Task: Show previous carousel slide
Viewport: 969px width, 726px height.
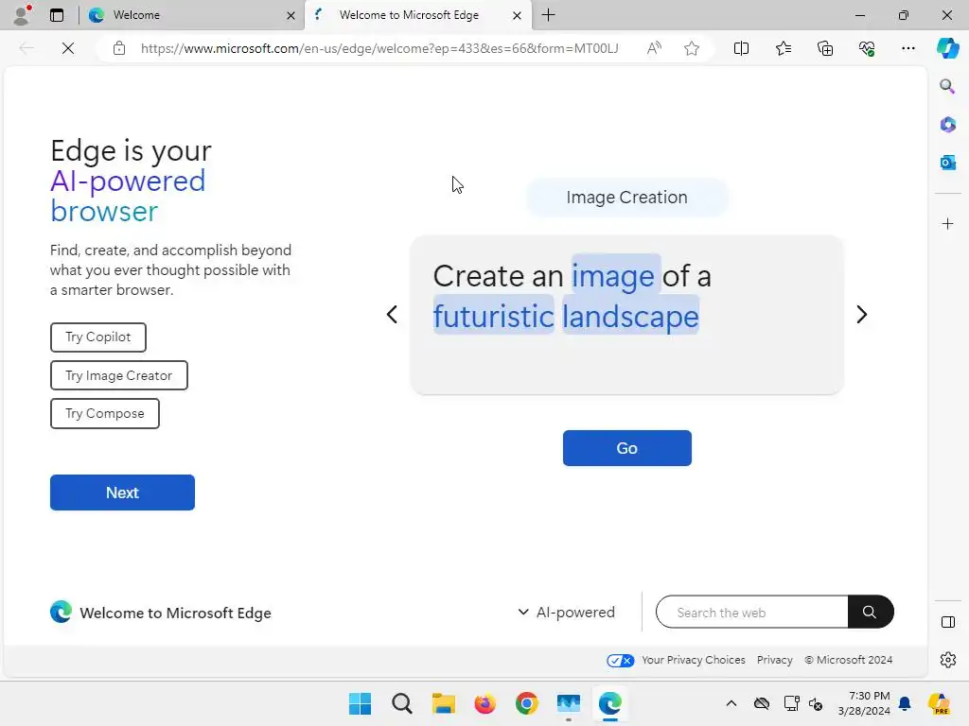Action: click(392, 314)
